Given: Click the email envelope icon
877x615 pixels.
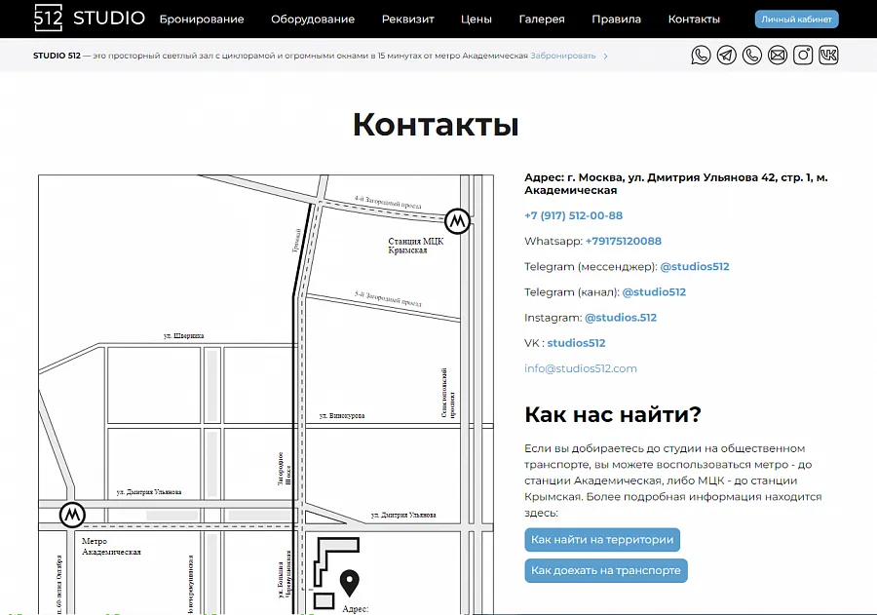Looking at the screenshot, I should point(778,56).
